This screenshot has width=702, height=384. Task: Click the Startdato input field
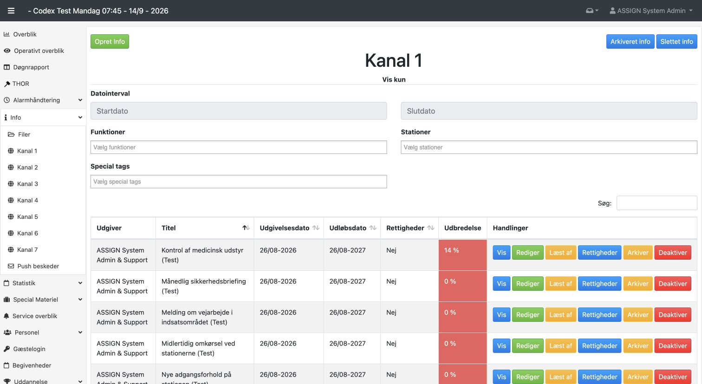(x=239, y=111)
